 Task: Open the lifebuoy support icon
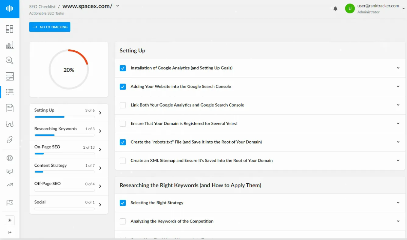click(9, 158)
